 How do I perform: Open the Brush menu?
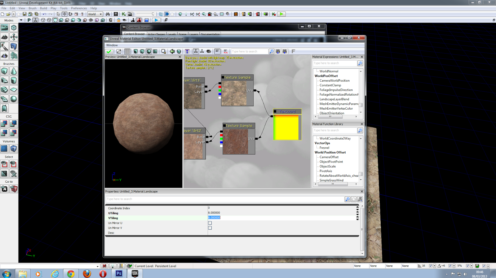click(33, 8)
